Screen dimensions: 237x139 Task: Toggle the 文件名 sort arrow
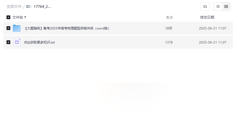(25, 17)
